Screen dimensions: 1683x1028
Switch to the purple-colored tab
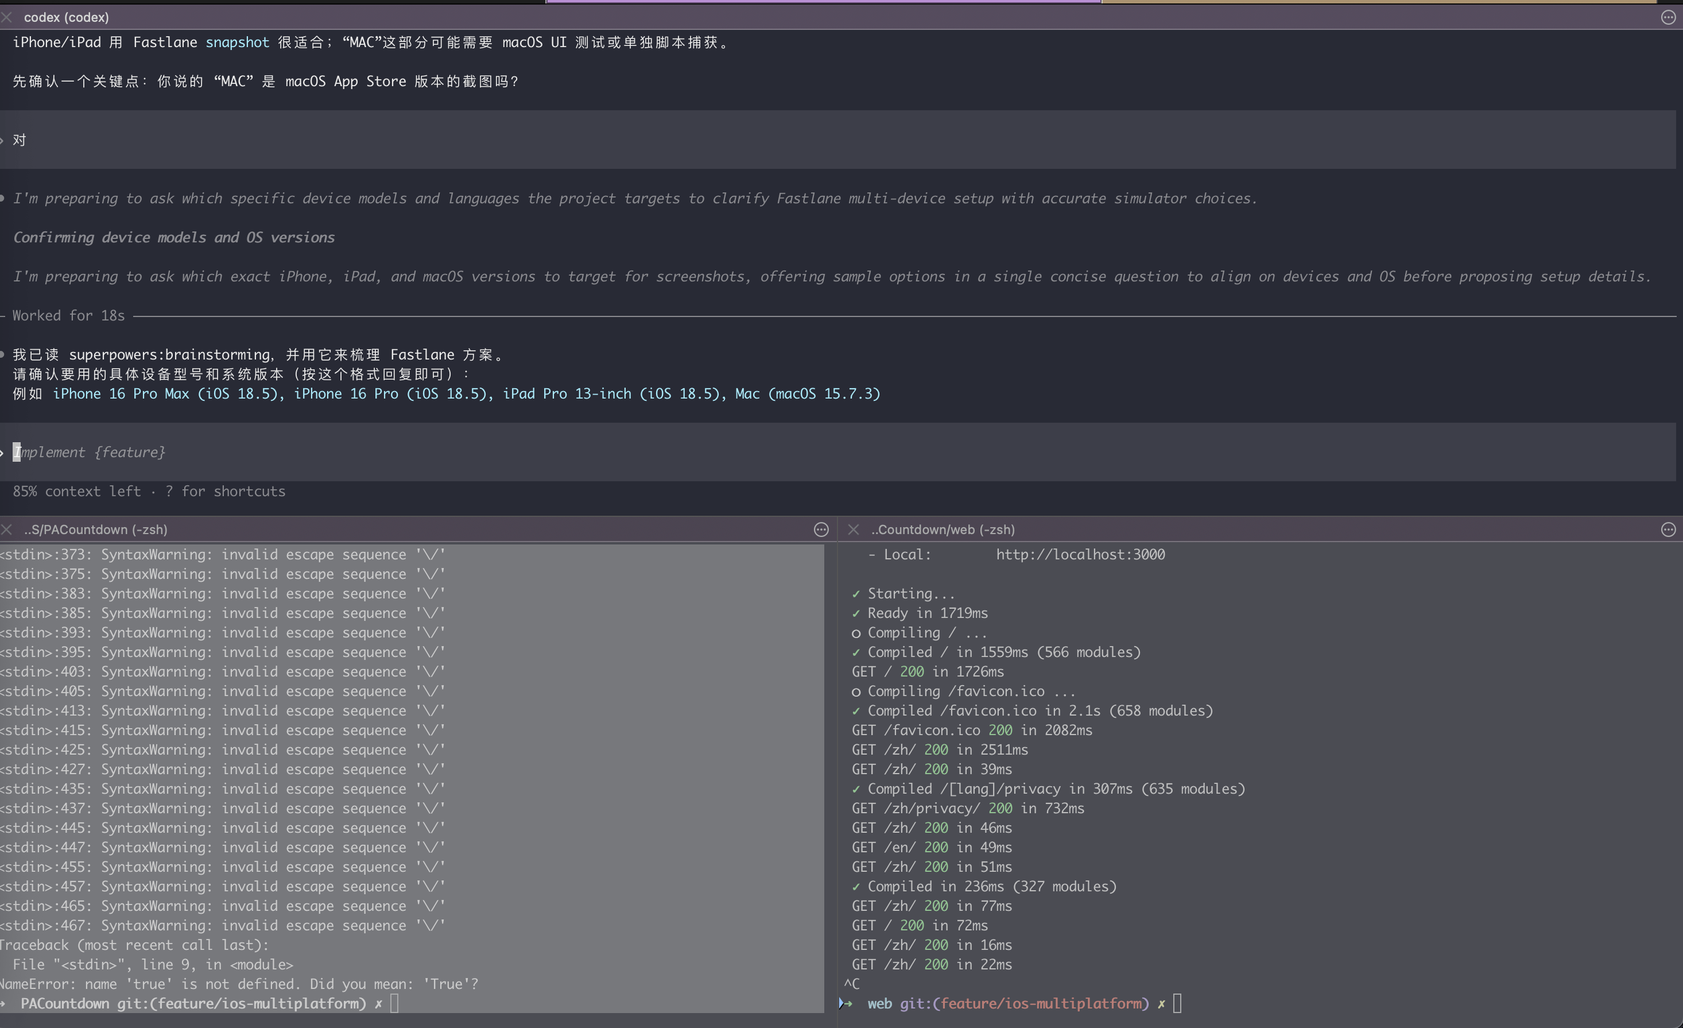(x=823, y=2)
